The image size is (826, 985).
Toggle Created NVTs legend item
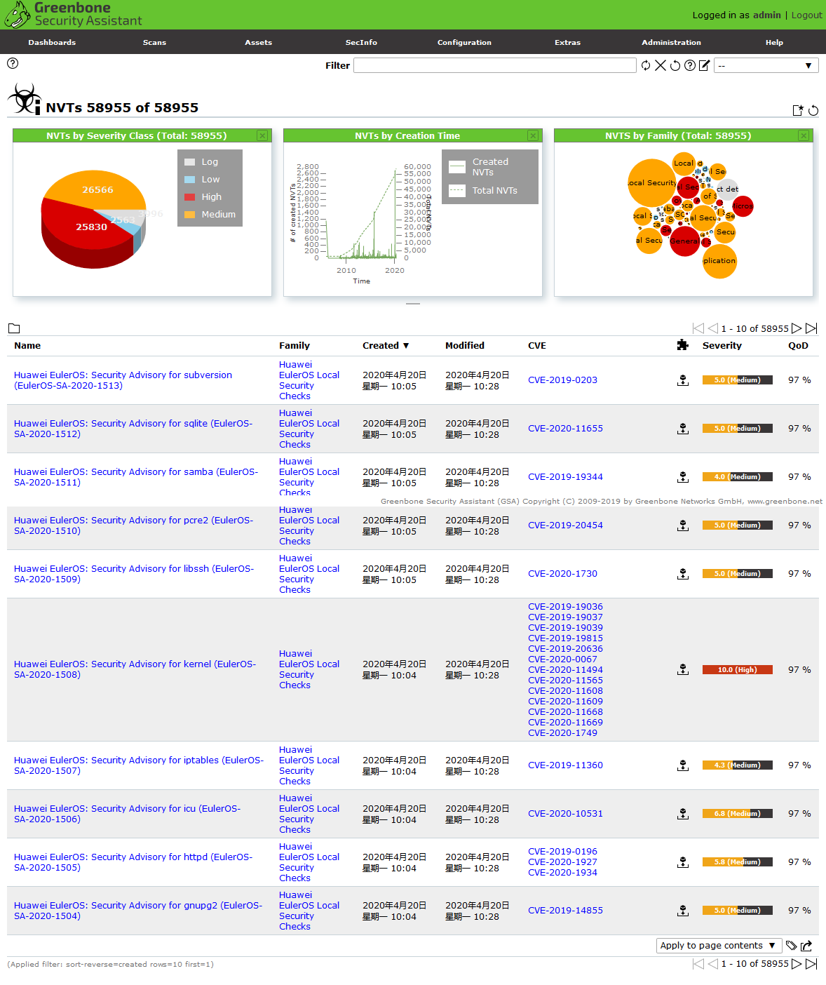tap(479, 167)
